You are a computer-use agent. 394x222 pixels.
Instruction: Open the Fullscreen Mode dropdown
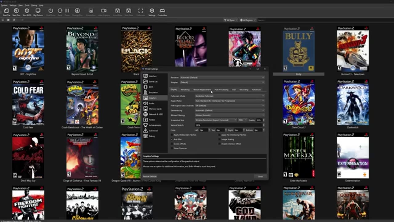click(230, 96)
